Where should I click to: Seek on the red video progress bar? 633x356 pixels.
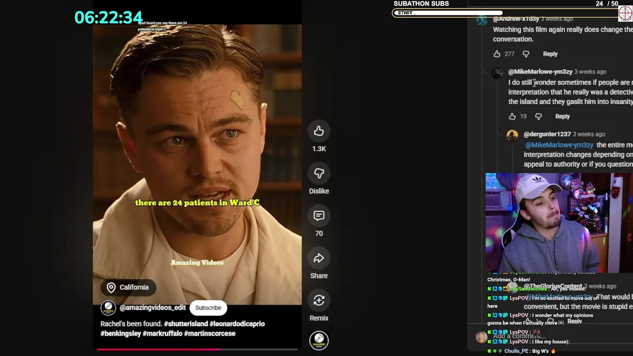pos(197,349)
